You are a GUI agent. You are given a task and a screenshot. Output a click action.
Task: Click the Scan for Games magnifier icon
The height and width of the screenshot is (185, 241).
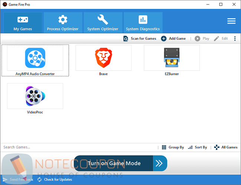[126, 39]
